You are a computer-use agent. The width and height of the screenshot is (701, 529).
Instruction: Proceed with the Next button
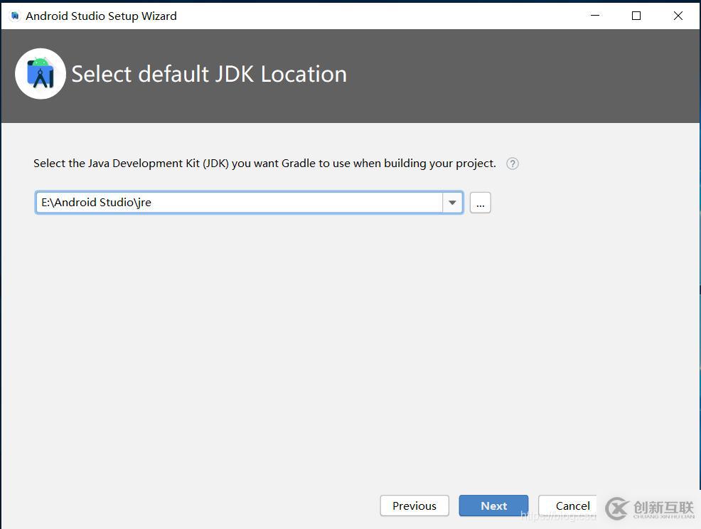coord(493,506)
